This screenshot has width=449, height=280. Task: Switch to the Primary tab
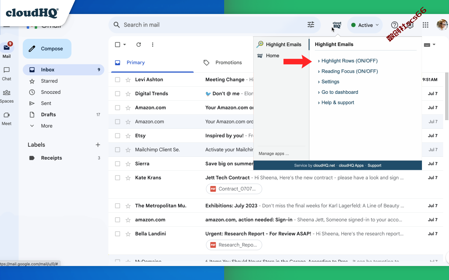(x=152, y=63)
